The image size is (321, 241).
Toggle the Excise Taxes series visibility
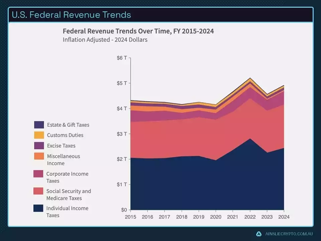[x=62, y=146]
